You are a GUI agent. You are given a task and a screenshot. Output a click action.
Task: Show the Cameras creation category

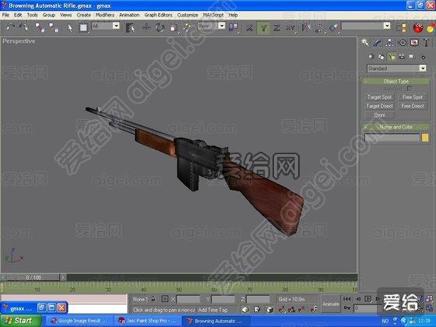click(x=402, y=57)
